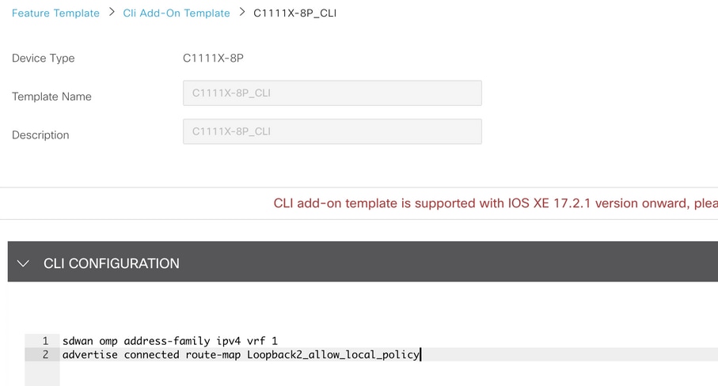Select the C1111X-8P device type value
This screenshot has height=386, width=718.
click(213, 59)
